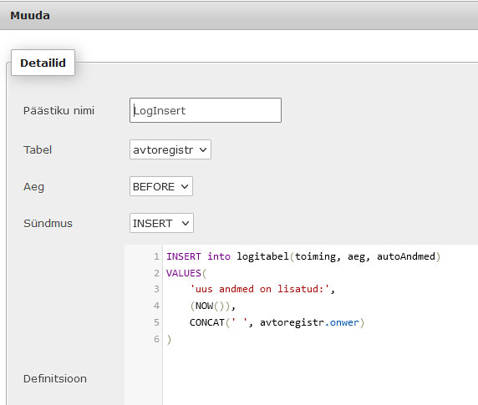Click line number 6 in the editor gutter
Viewport: 478px width, 405px height.
pyautogui.click(x=156, y=339)
